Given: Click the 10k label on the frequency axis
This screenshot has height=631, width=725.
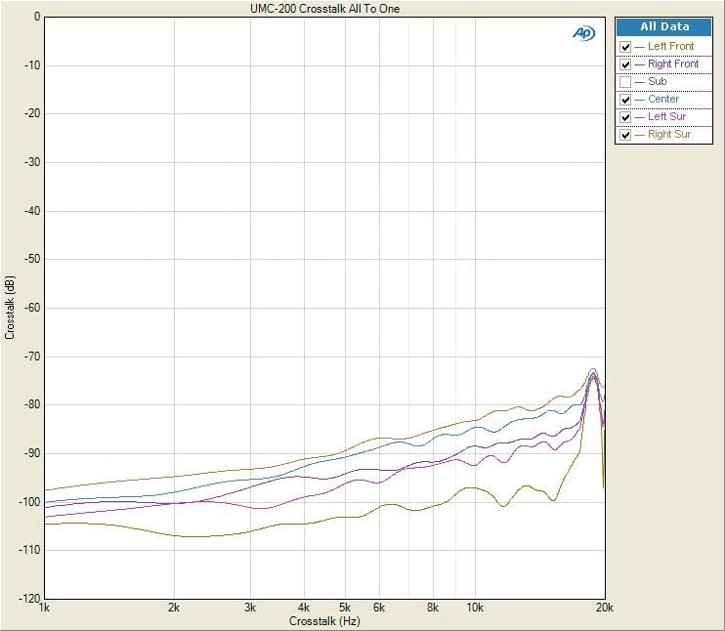Looking at the screenshot, I should pyautogui.click(x=475, y=609).
